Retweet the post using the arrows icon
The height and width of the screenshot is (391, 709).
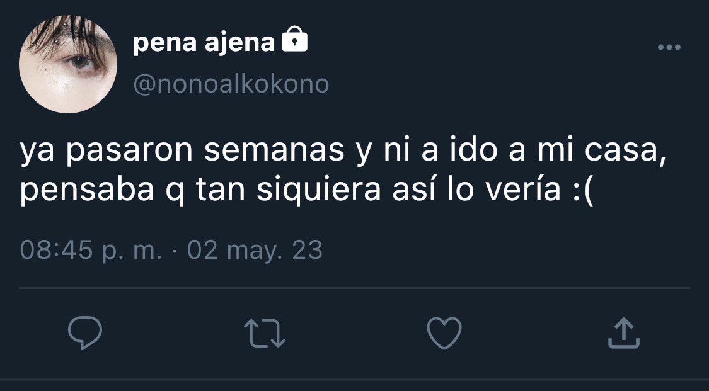tap(265, 334)
